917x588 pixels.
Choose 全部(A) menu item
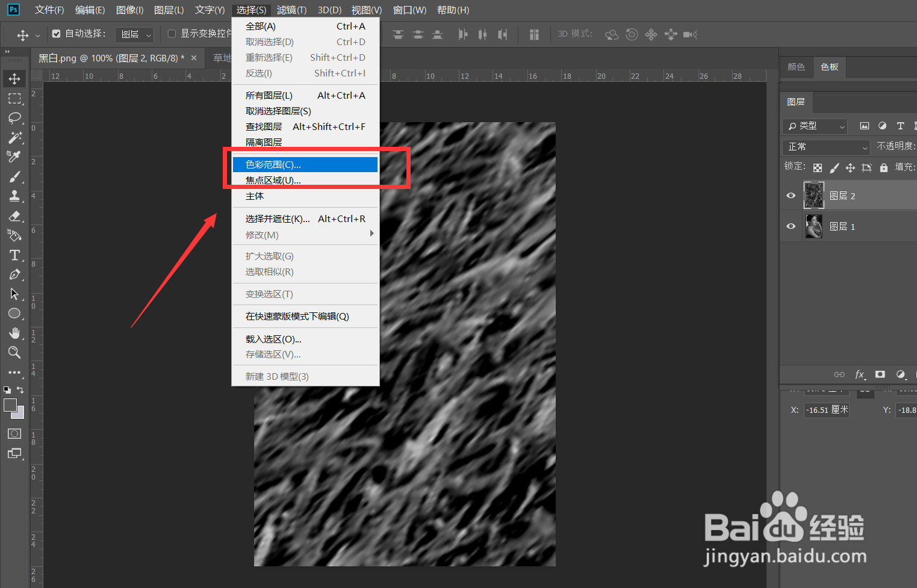(305, 26)
